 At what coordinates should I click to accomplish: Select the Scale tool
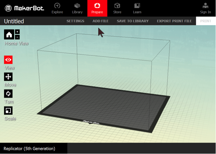(8, 110)
